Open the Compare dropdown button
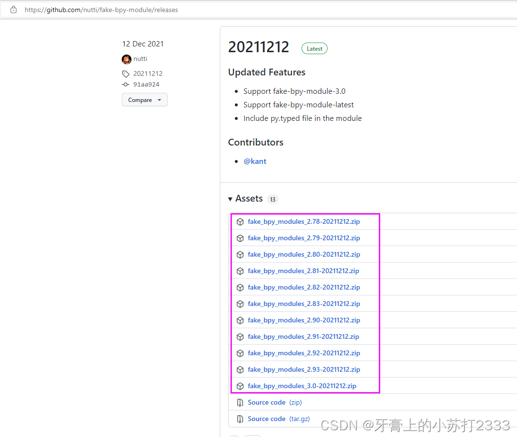 (x=144, y=100)
